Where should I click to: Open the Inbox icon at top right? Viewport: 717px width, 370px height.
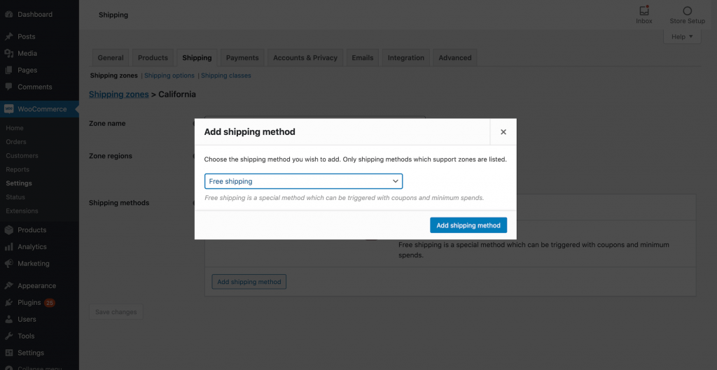(x=643, y=11)
